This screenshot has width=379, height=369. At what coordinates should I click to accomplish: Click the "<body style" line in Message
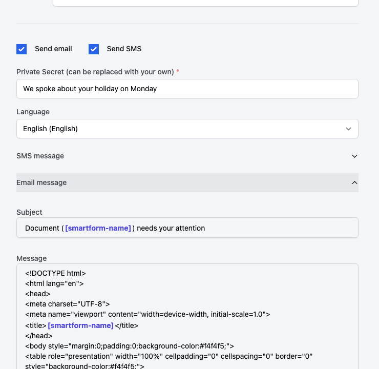click(x=129, y=346)
